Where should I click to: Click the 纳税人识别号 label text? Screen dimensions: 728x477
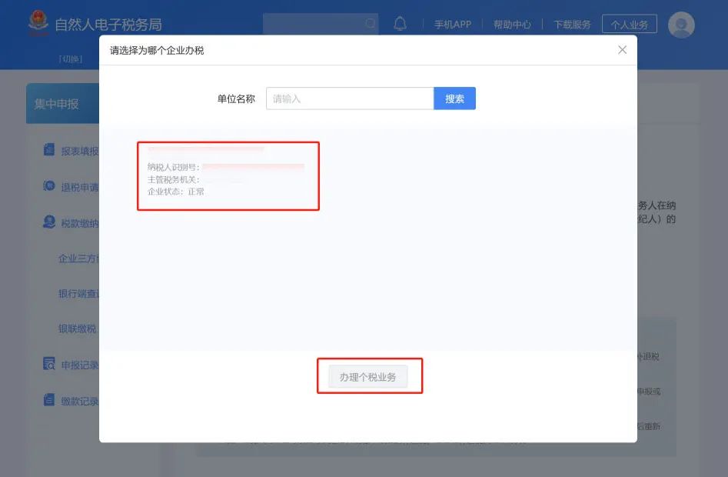pos(173,167)
